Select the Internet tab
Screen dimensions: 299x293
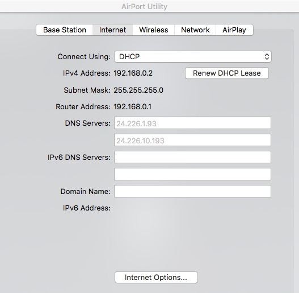click(x=112, y=30)
